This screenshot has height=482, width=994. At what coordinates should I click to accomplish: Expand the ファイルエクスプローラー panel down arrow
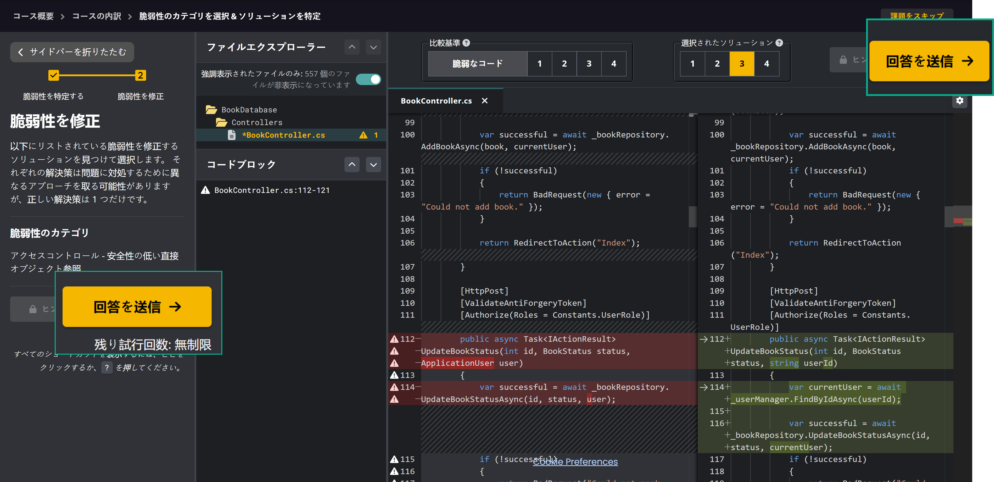coord(373,47)
